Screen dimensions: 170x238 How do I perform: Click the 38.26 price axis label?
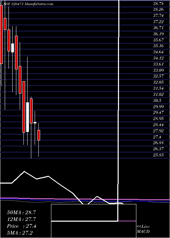point(158,10)
